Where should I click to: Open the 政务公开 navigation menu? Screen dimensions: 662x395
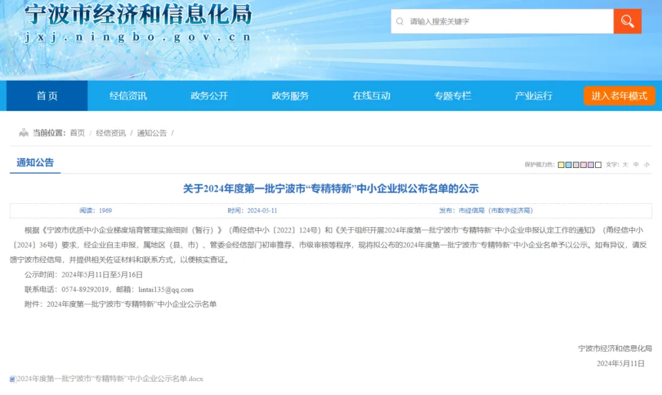pyautogui.click(x=209, y=96)
